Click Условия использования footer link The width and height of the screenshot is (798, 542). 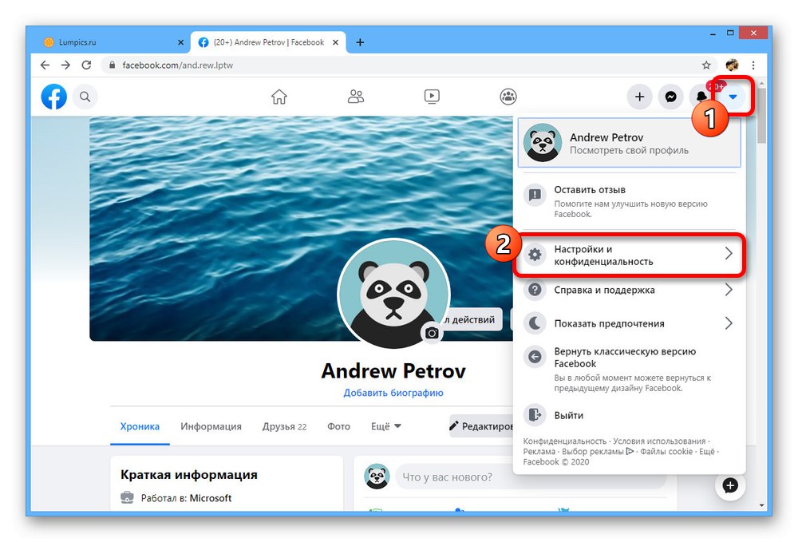[x=659, y=441]
